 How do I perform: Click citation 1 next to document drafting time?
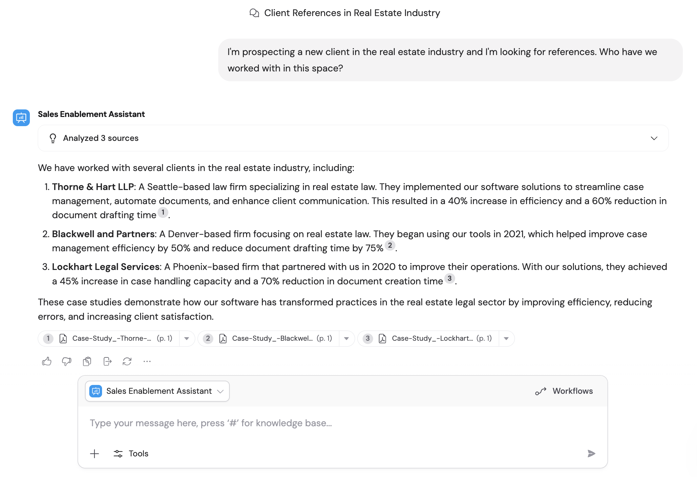tap(162, 213)
